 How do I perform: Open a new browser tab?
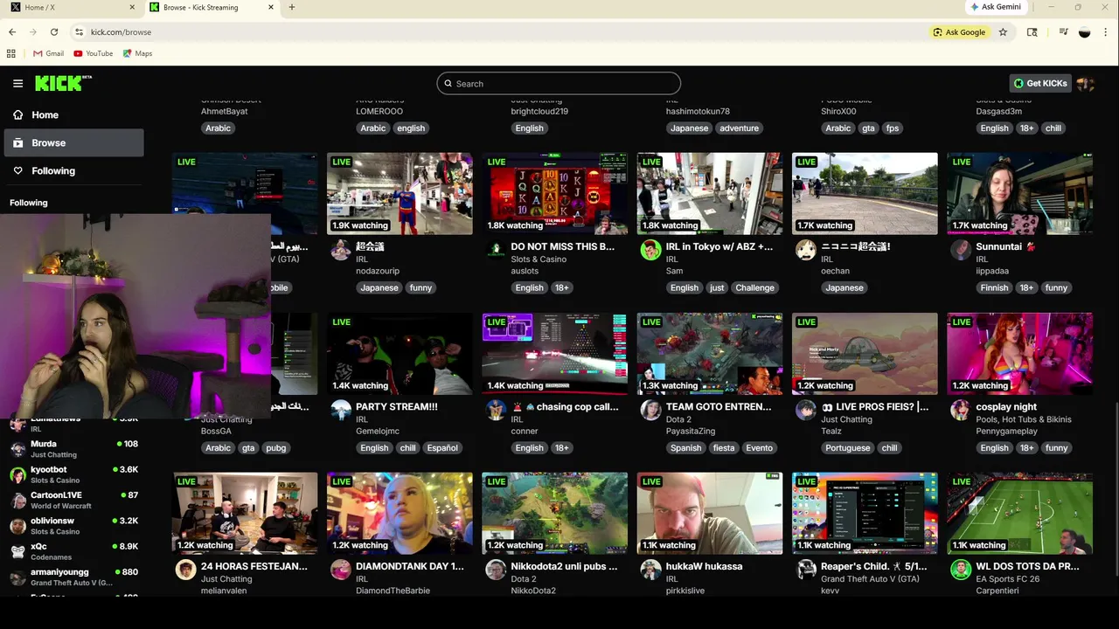(x=291, y=7)
